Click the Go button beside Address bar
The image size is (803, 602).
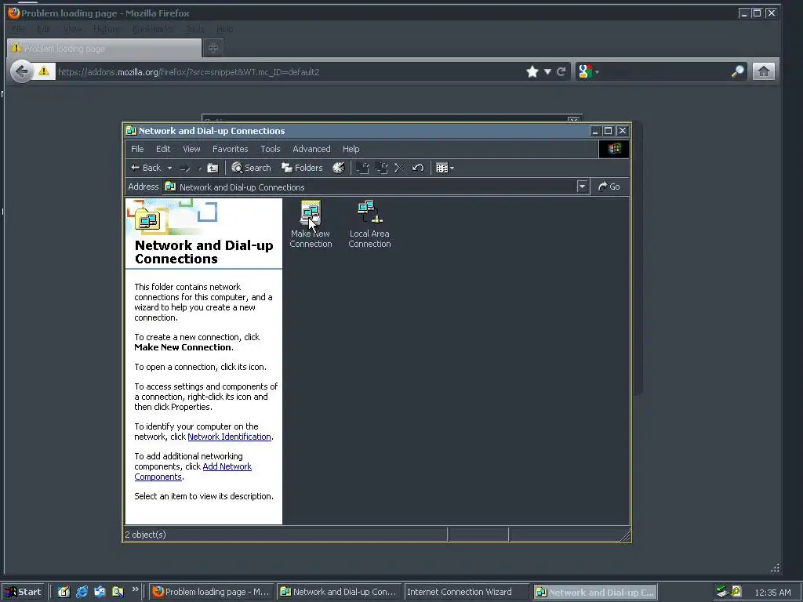pos(609,187)
